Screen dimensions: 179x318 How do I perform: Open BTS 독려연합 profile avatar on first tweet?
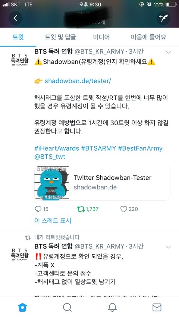click(x=19, y=59)
